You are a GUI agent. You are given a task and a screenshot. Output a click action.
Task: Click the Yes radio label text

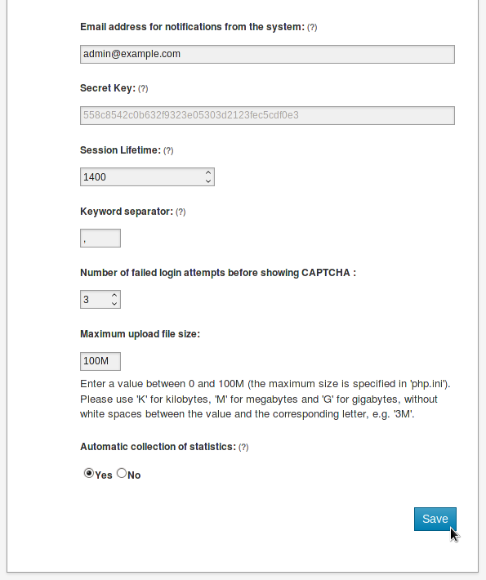(x=104, y=475)
